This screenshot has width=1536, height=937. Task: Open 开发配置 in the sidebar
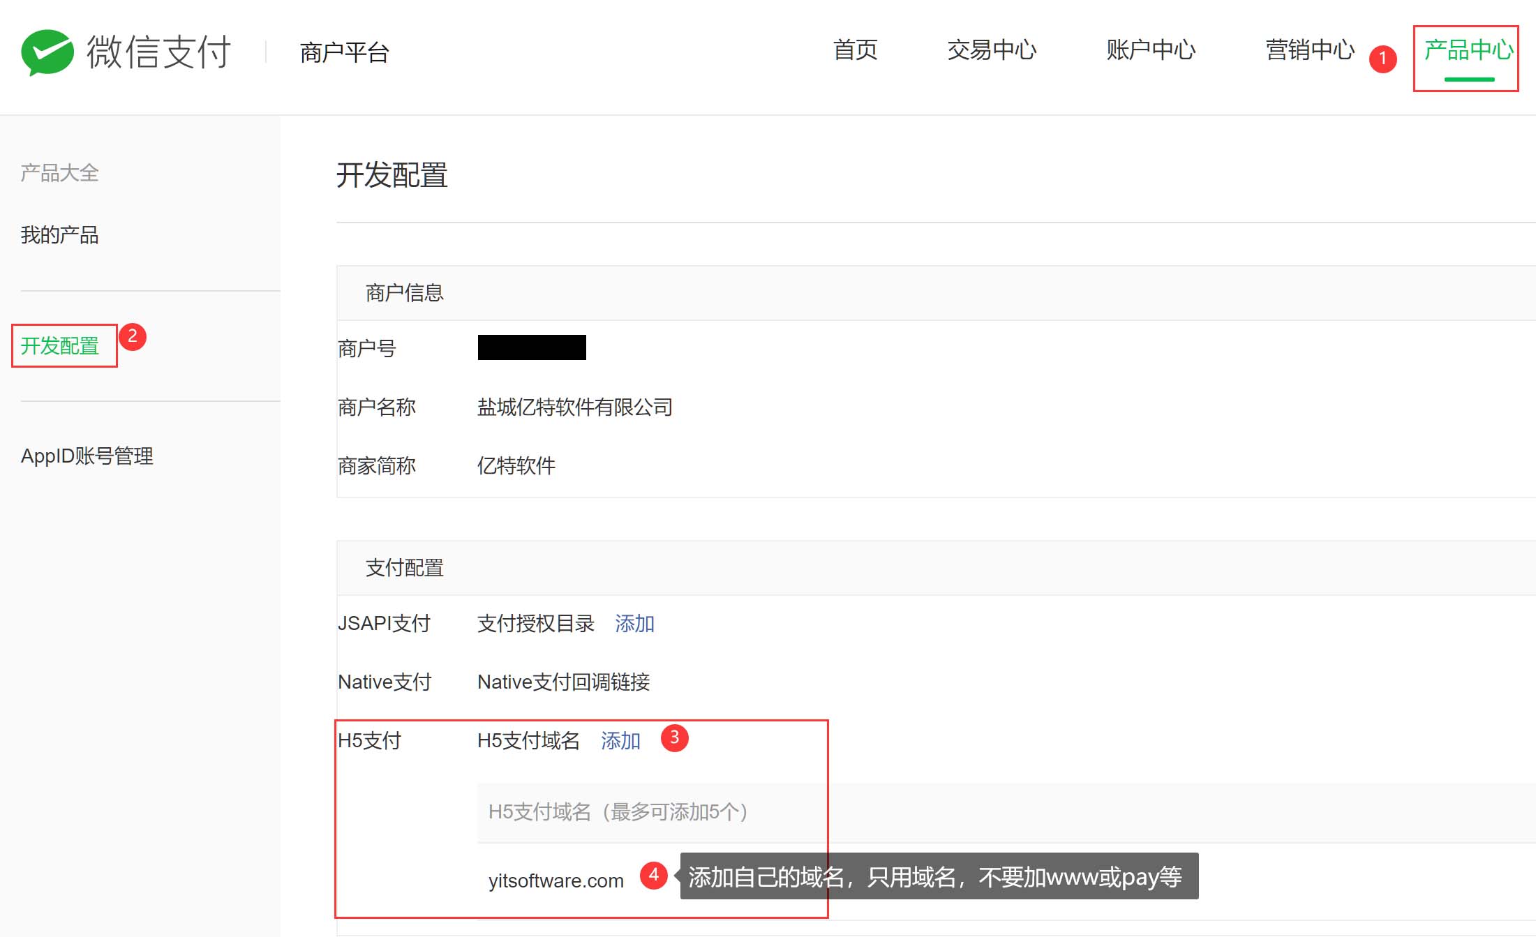click(60, 346)
